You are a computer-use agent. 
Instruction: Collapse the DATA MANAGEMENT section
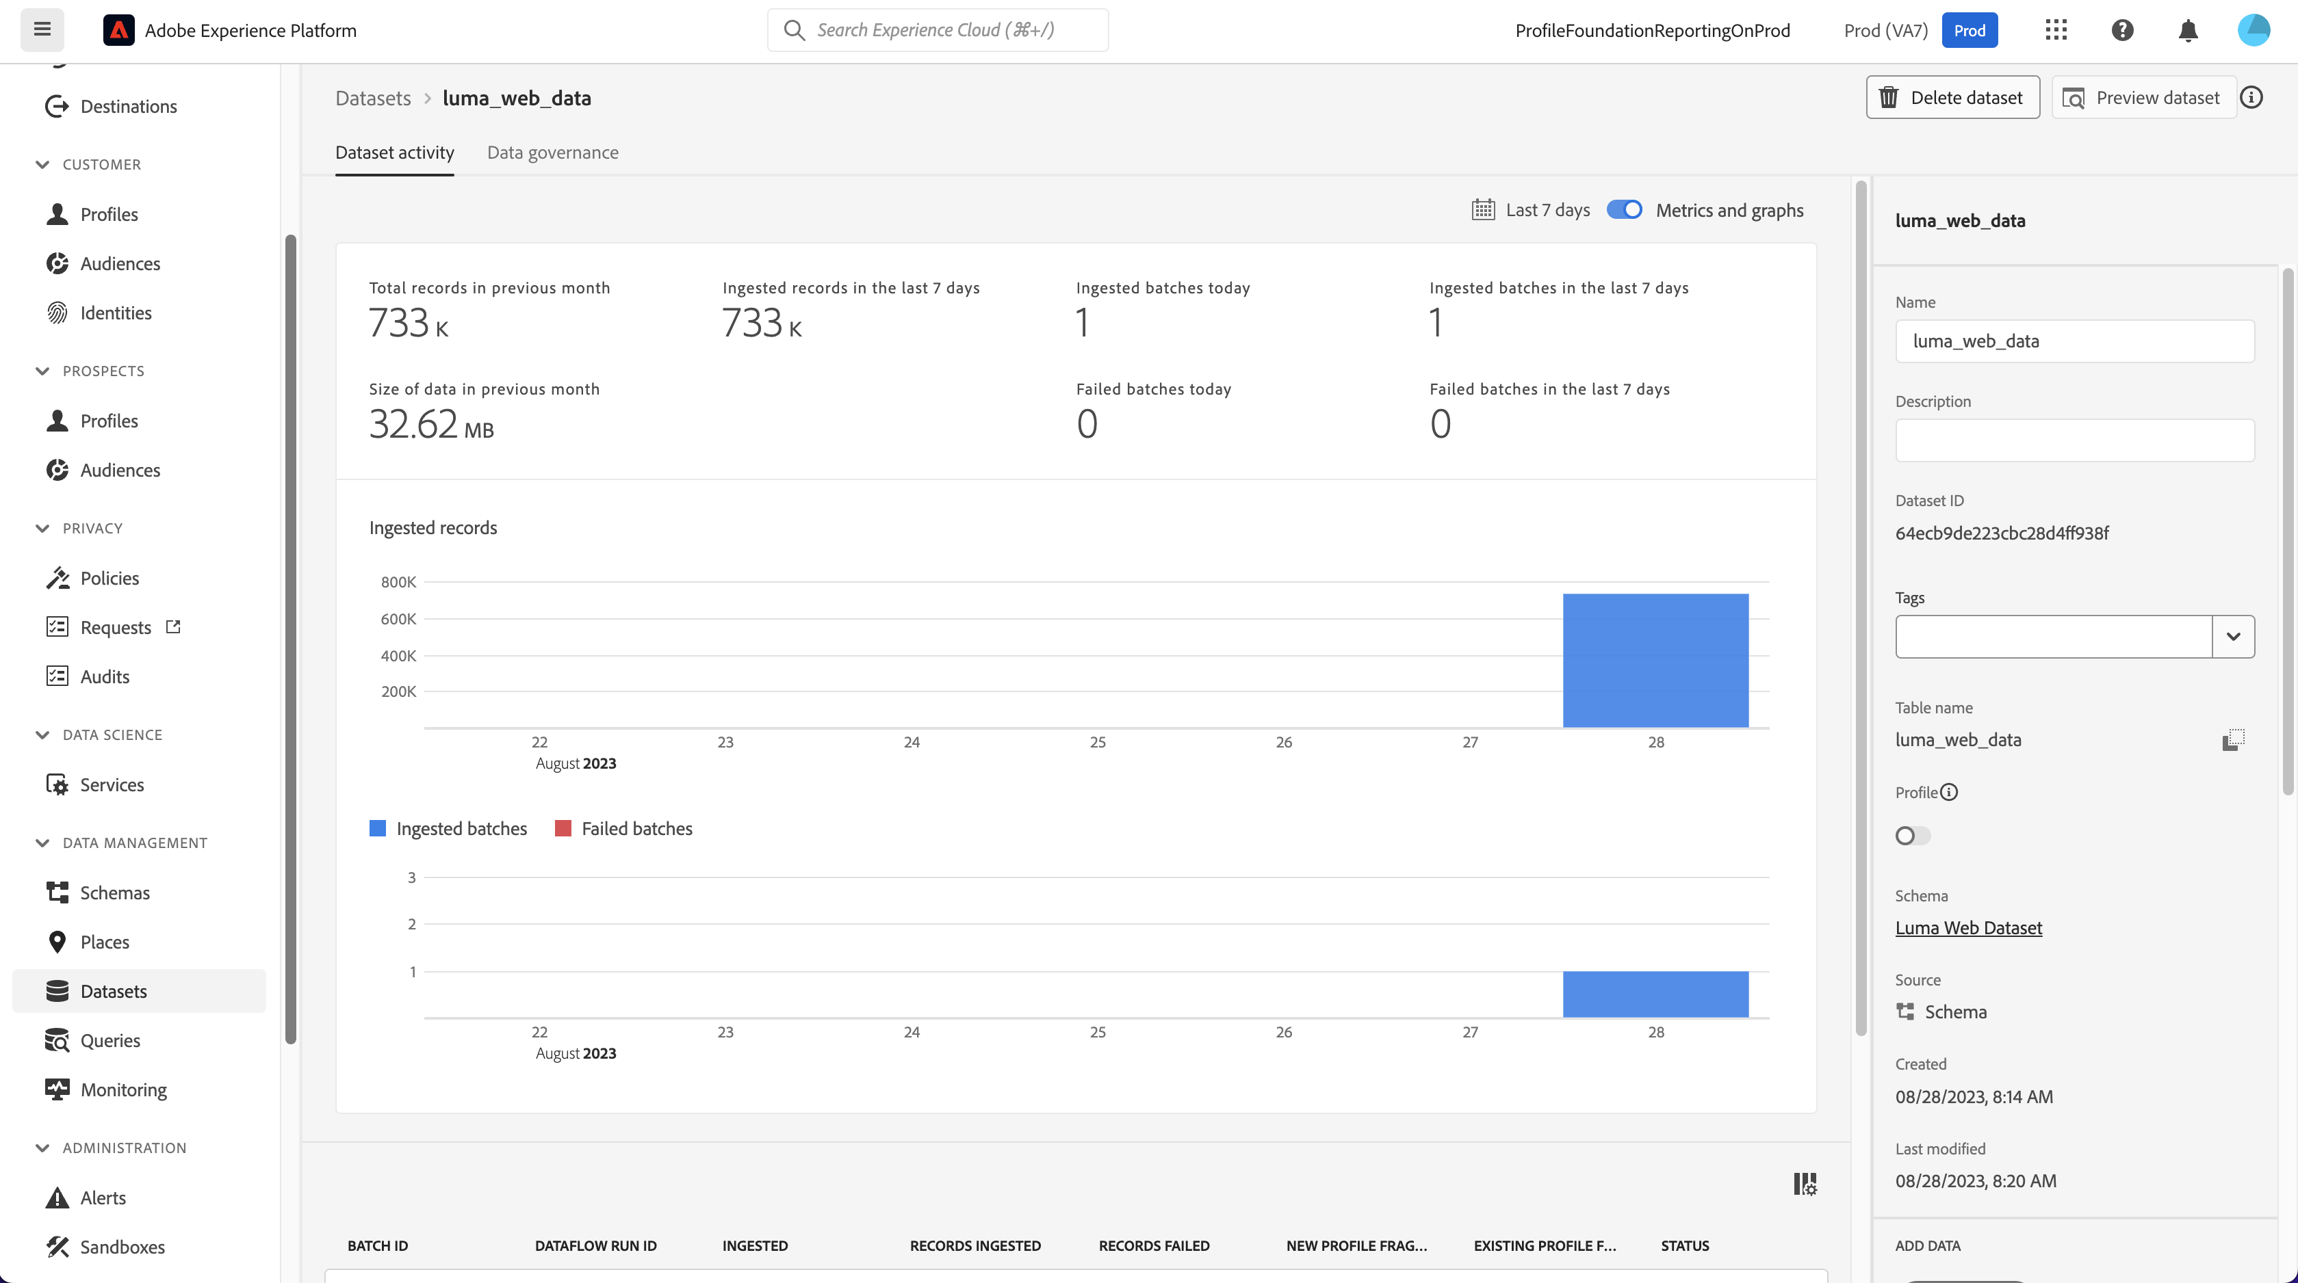pyautogui.click(x=42, y=843)
